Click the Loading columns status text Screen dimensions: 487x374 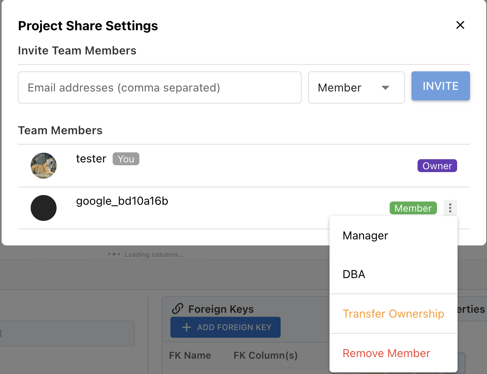(154, 255)
